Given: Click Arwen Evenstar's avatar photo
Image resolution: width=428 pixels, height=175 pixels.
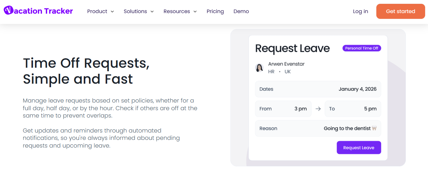Looking at the screenshot, I should click(x=259, y=68).
